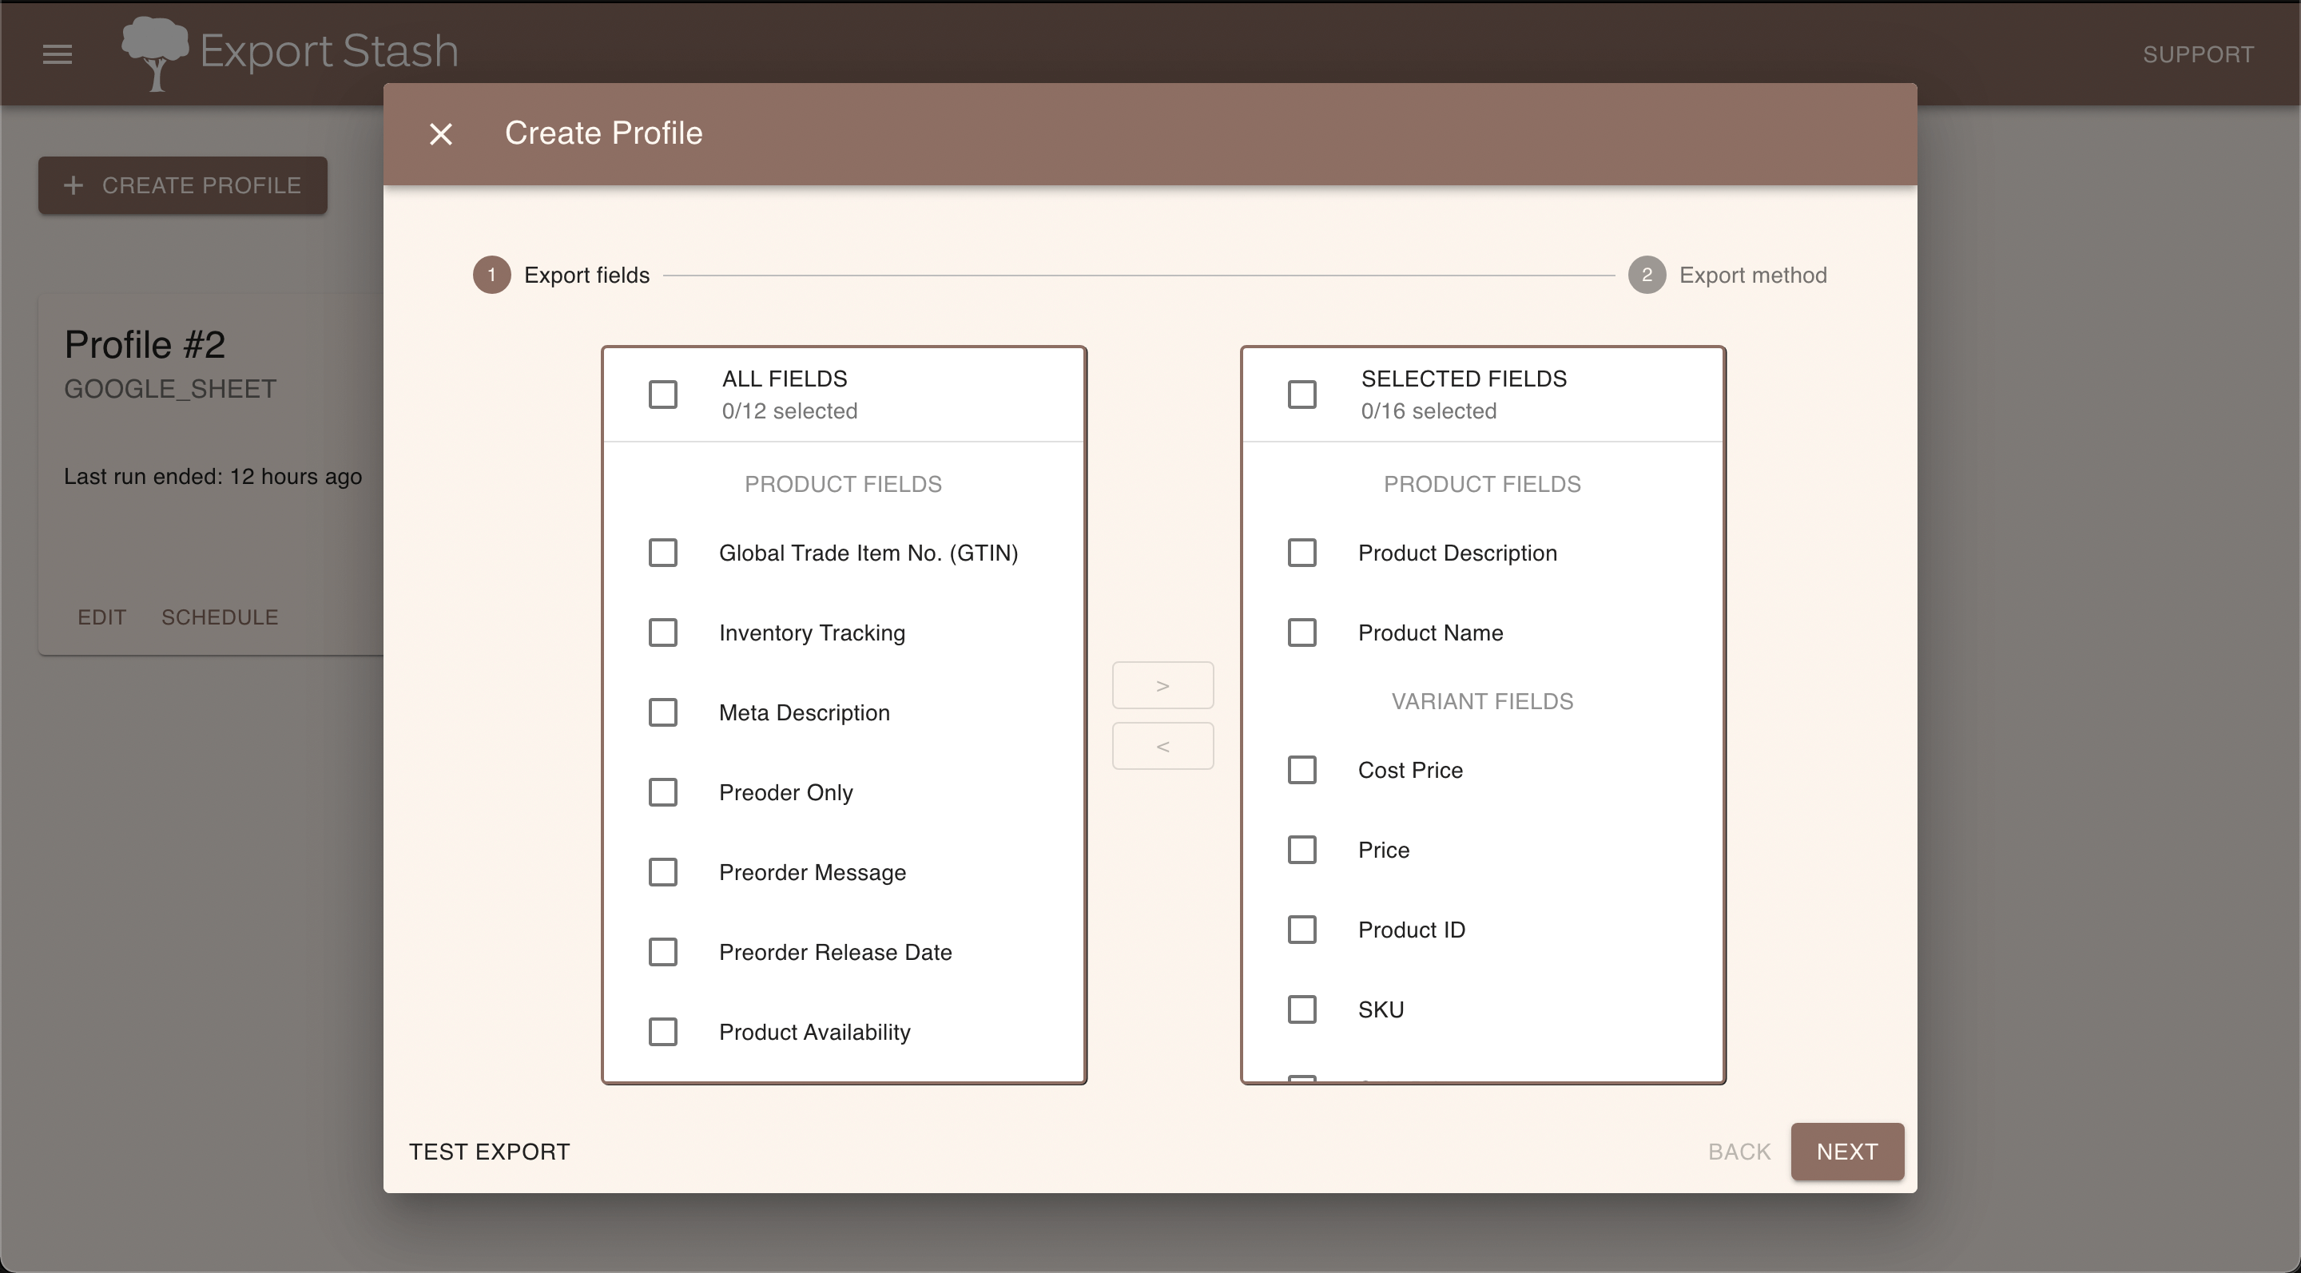Click 'Last run ended: 12 hours ago'
The width and height of the screenshot is (2301, 1273).
click(x=213, y=477)
